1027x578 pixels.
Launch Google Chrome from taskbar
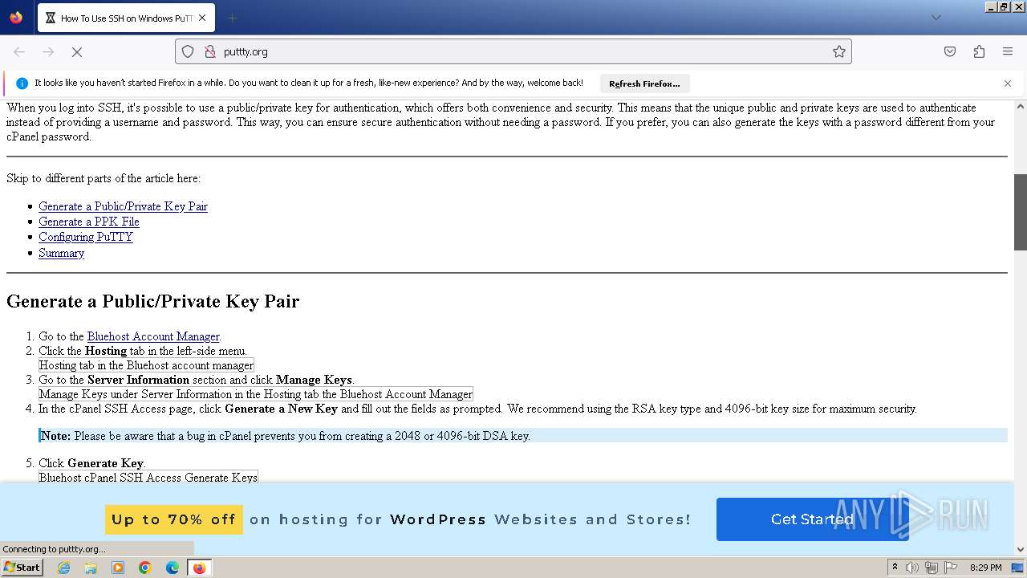click(145, 568)
